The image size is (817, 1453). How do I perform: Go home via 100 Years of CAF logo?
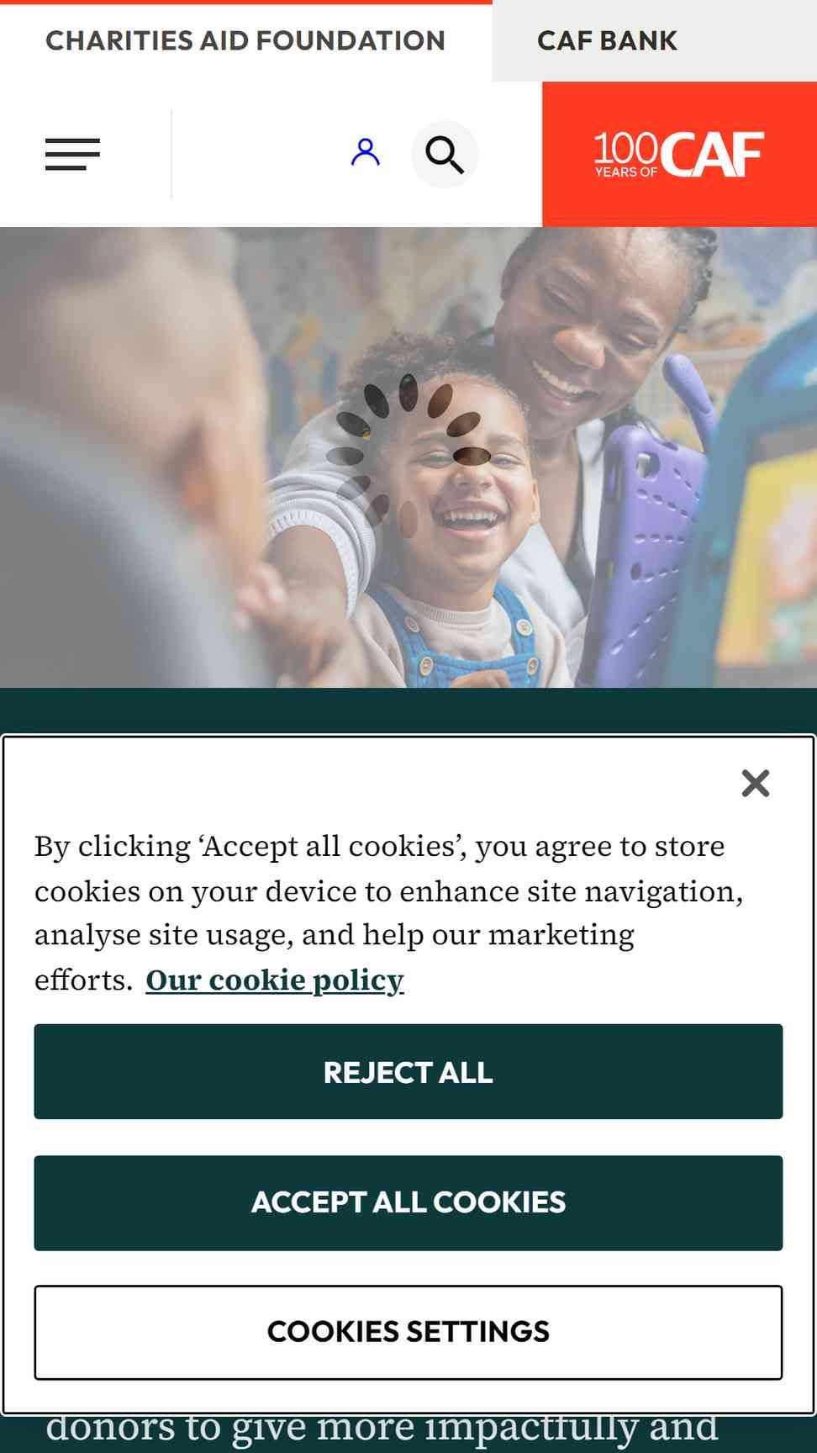tap(679, 155)
